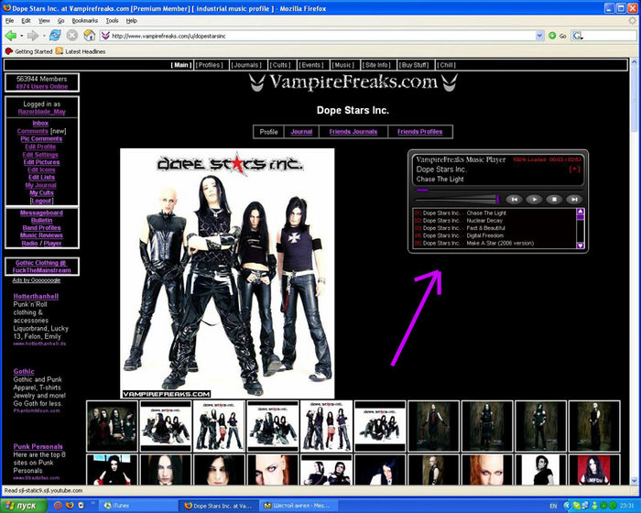This screenshot has height=513, width=641.
Task: Open the Edit menu
Action: pos(27,20)
